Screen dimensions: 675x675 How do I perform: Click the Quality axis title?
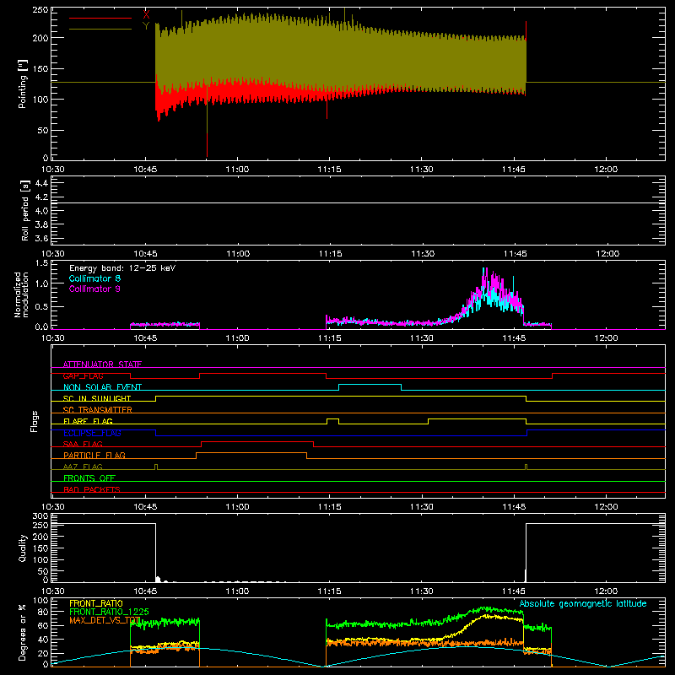[23, 548]
